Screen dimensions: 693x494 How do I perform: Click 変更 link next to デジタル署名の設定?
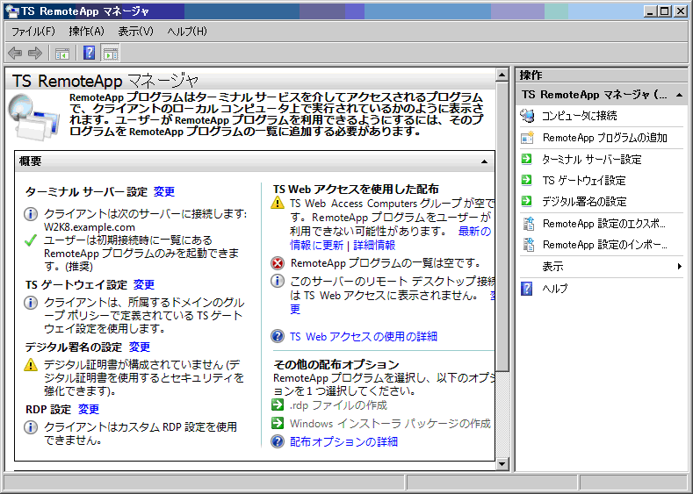140,347
